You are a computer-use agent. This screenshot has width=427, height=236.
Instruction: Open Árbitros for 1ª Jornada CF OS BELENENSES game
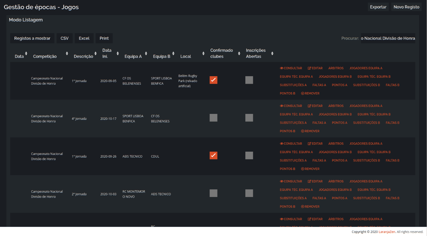[336, 68]
